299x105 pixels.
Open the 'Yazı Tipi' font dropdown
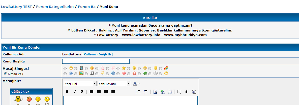80,84
